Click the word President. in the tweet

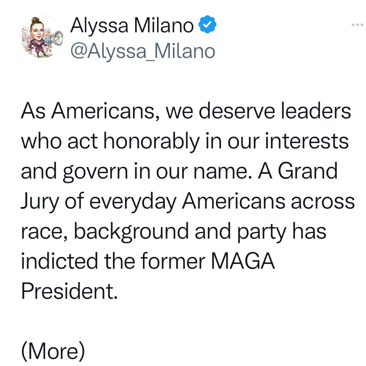69,291
